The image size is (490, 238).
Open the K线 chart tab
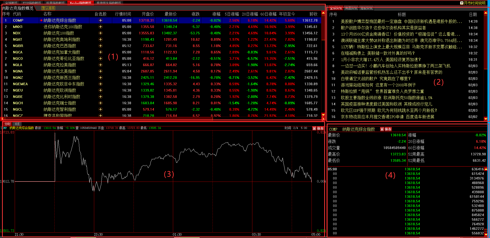17,124
